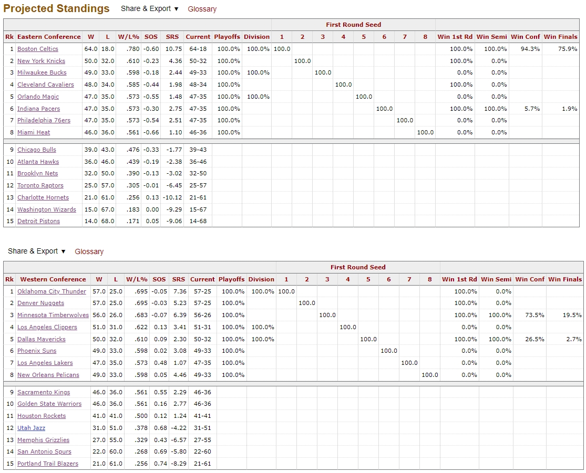Click the Golden State Warriors link
Screen dimensions: 586x473
coord(49,404)
